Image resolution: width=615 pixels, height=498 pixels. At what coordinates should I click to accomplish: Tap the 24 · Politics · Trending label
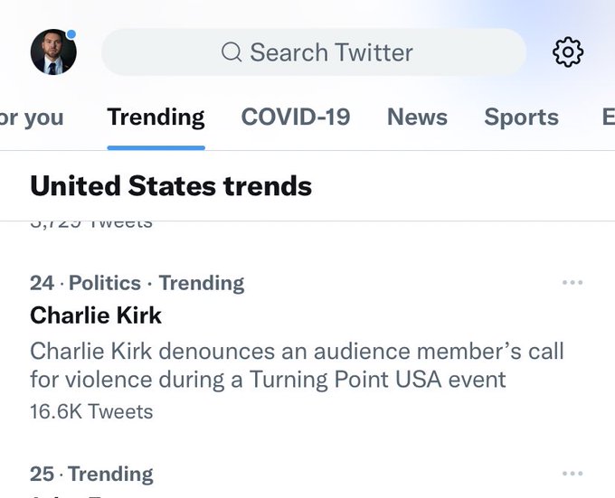(x=137, y=283)
